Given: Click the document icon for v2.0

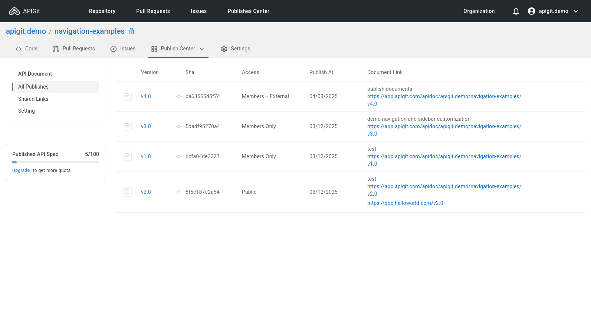Looking at the screenshot, I should coord(128,192).
